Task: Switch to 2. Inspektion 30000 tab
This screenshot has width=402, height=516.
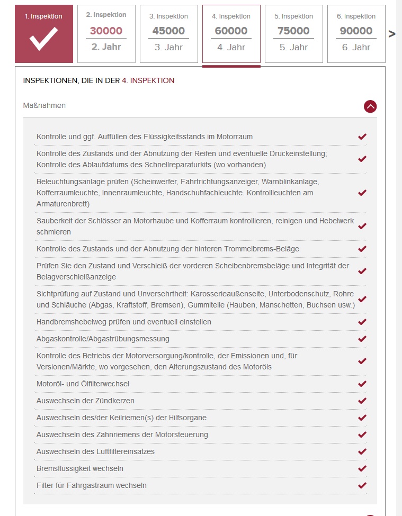Action: pos(106,34)
